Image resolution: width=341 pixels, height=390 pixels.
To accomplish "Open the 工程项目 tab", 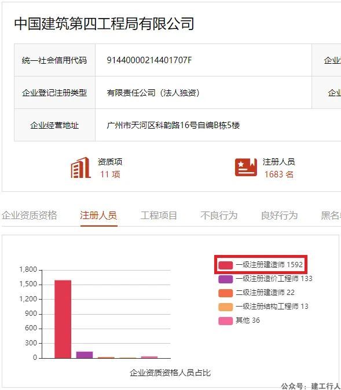I will click(x=159, y=216).
